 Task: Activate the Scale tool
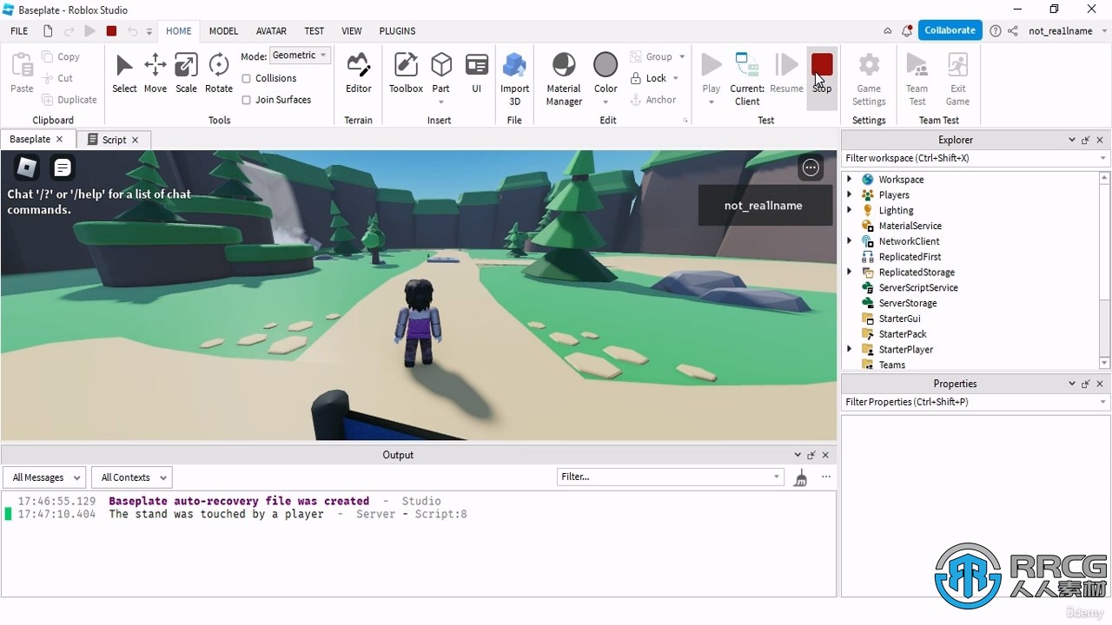click(x=186, y=65)
